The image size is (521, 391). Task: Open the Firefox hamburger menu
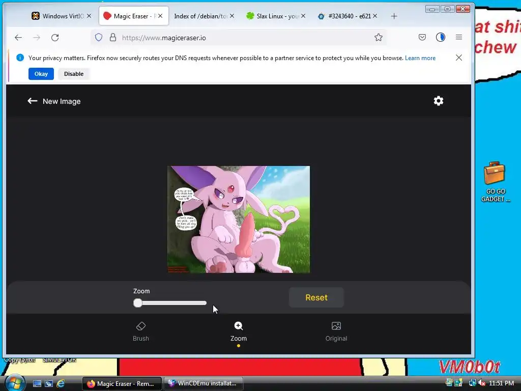point(459,37)
